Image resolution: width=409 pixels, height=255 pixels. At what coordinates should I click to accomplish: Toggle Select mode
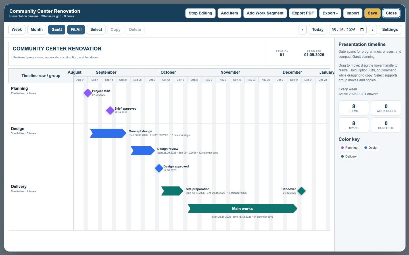(96, 30)
